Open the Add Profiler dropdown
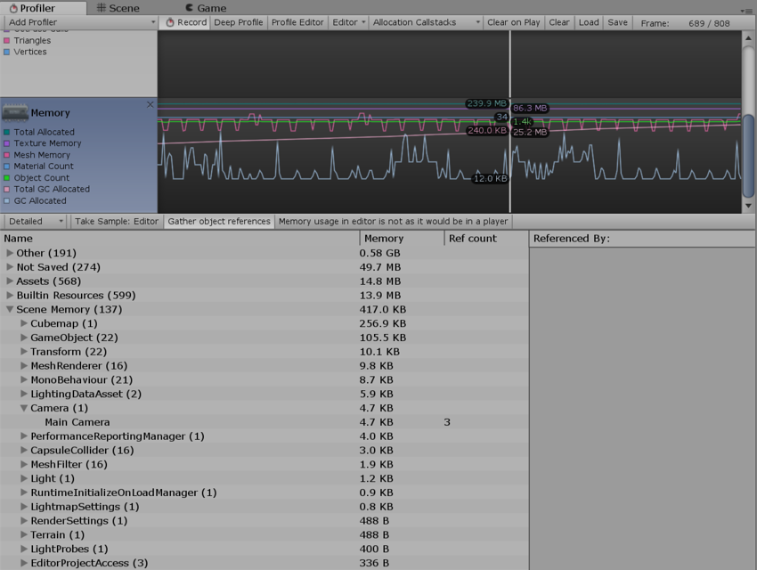This screenshot has width=757, height=570. pyautogui.click(x=79, y=22)
